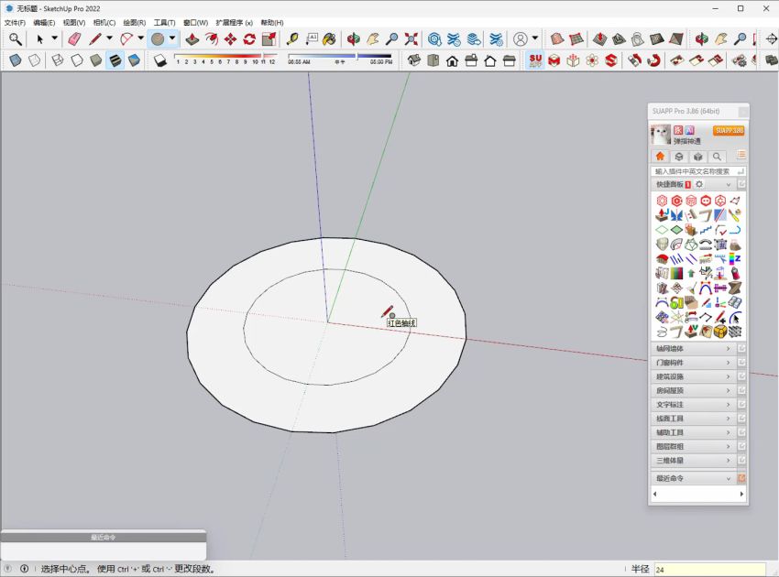This screenshot has height=577, width=779.
Task: Open the Line tool dropdown arrow
Action: [109, 38]
